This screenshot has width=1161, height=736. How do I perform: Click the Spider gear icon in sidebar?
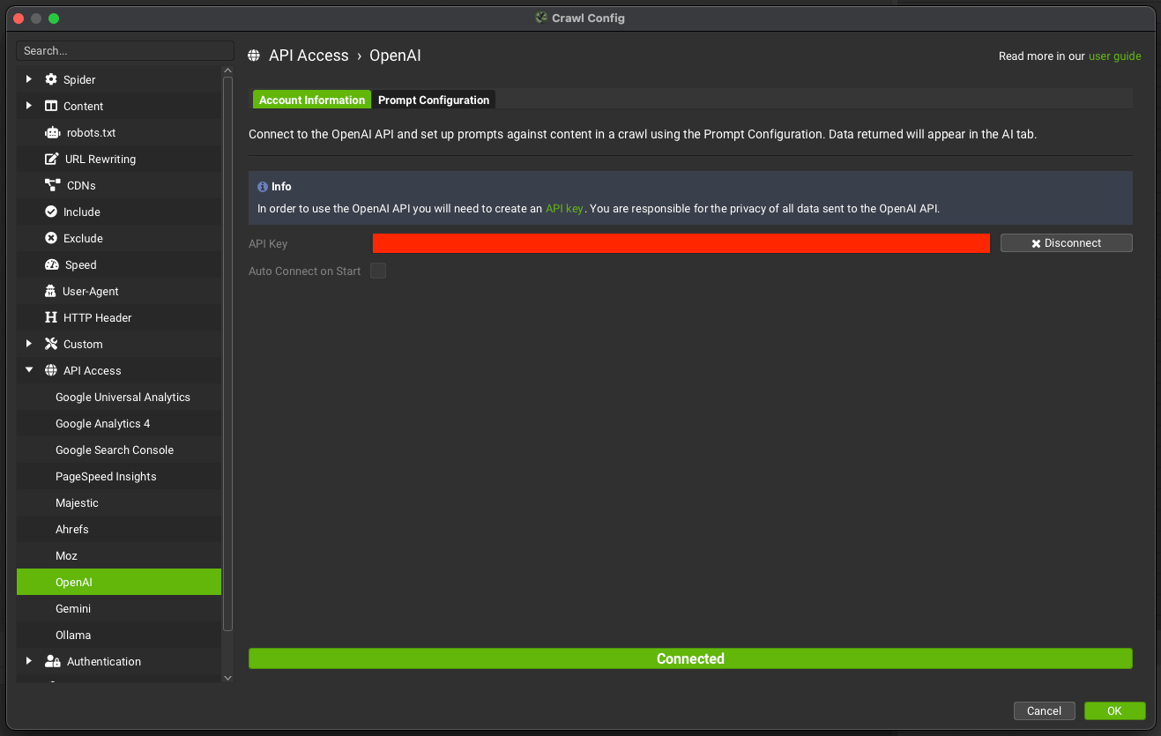51,79
